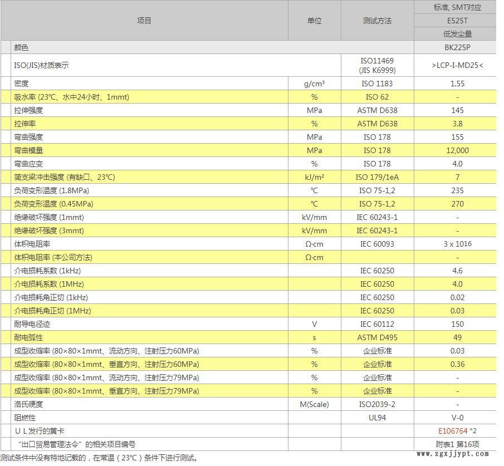
Task: Select the 弯曲模量 value 12,000
Action: 457,150
